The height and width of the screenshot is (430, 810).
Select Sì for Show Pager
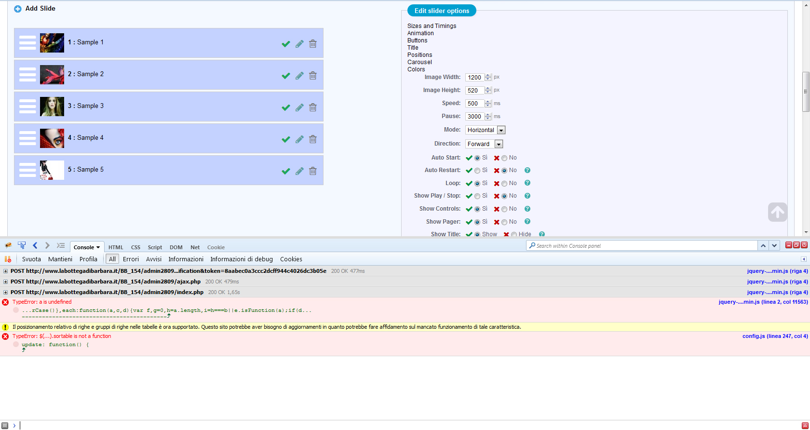coord(477,222)
